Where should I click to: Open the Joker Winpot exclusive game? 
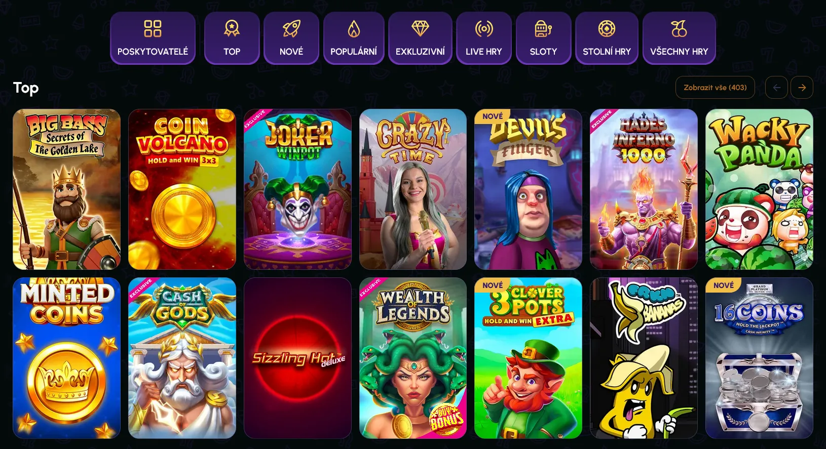pyautogui.click(x=297, y=189)
